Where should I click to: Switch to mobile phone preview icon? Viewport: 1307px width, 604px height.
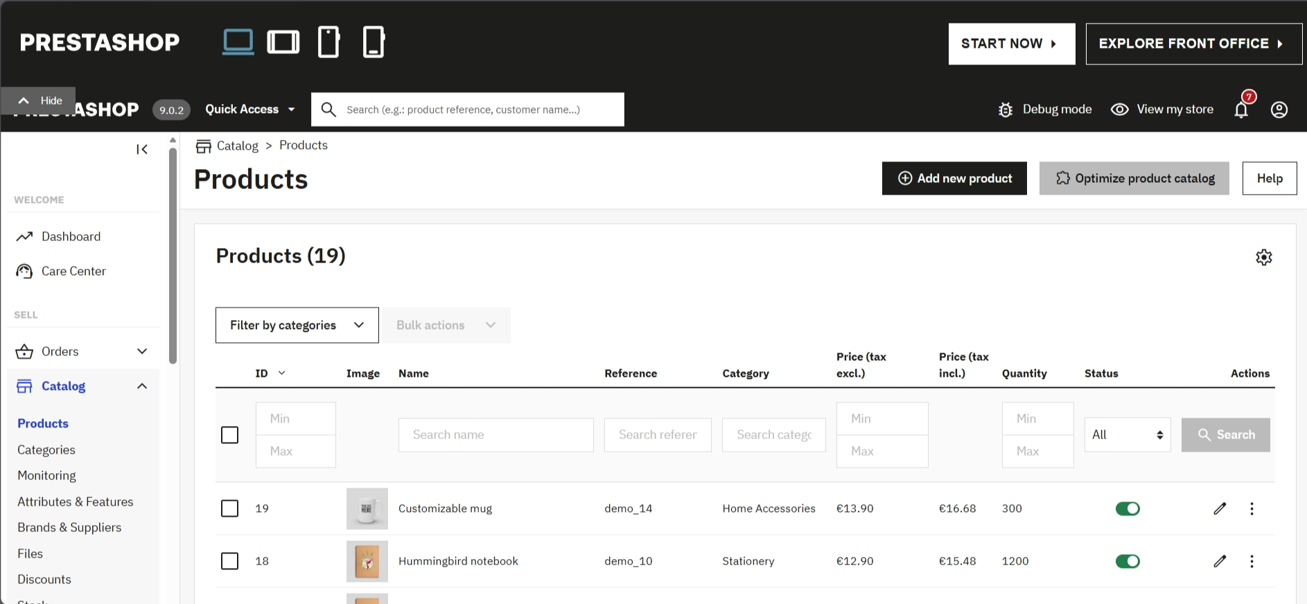[x=374, y=42]
